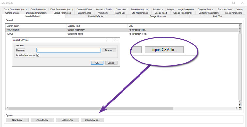
Task: Select the Stock Attributes tab
Action: pyautogui.click(x=225, y=9)
